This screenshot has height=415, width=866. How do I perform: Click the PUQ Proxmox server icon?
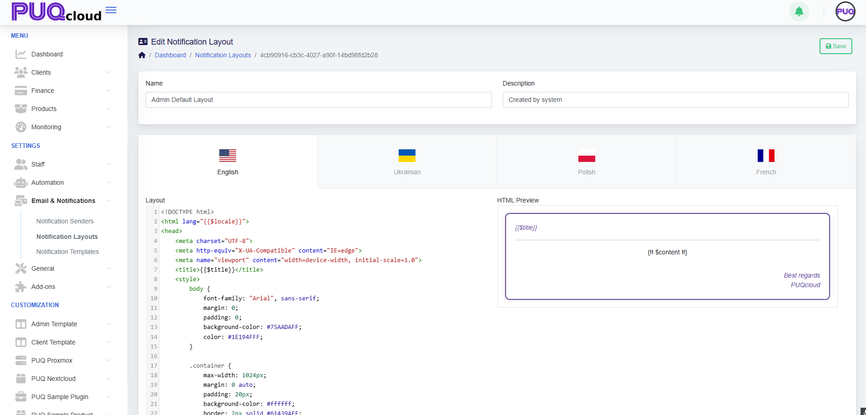[x=21, y=360]
